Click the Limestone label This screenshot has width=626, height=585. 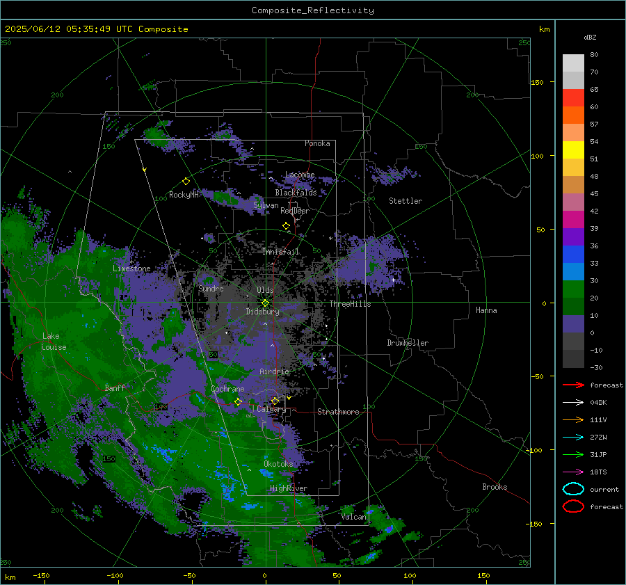[131, 269]
